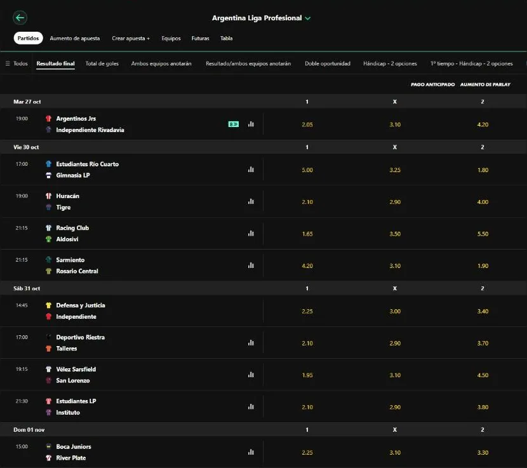The width and height of the screenshot is (527, 468).
Task: Click Rosario Central jersey icon
Action: 48,271
